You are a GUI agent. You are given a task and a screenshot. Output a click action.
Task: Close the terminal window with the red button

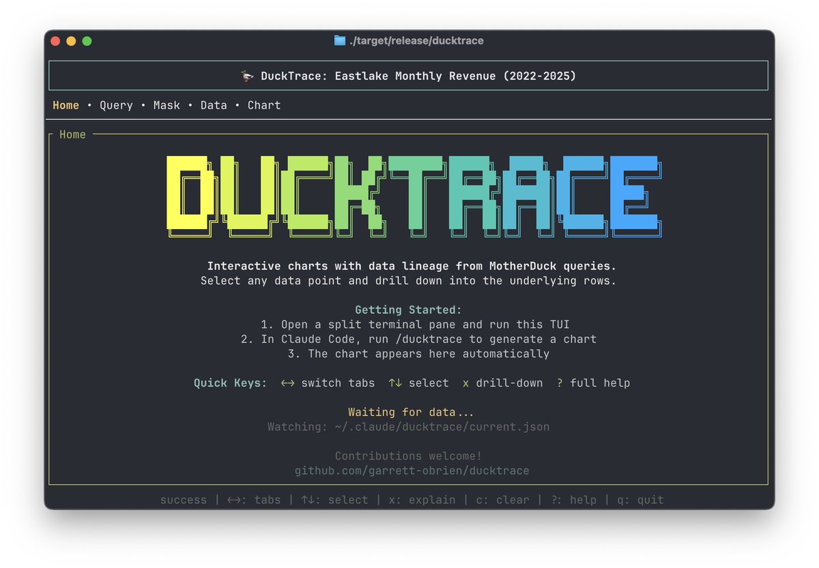(55, 41)
